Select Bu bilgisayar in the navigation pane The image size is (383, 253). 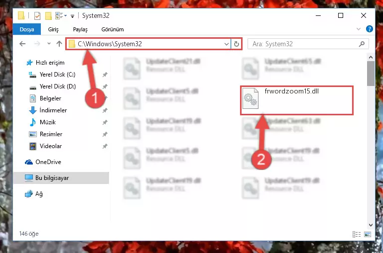point(61,178)
